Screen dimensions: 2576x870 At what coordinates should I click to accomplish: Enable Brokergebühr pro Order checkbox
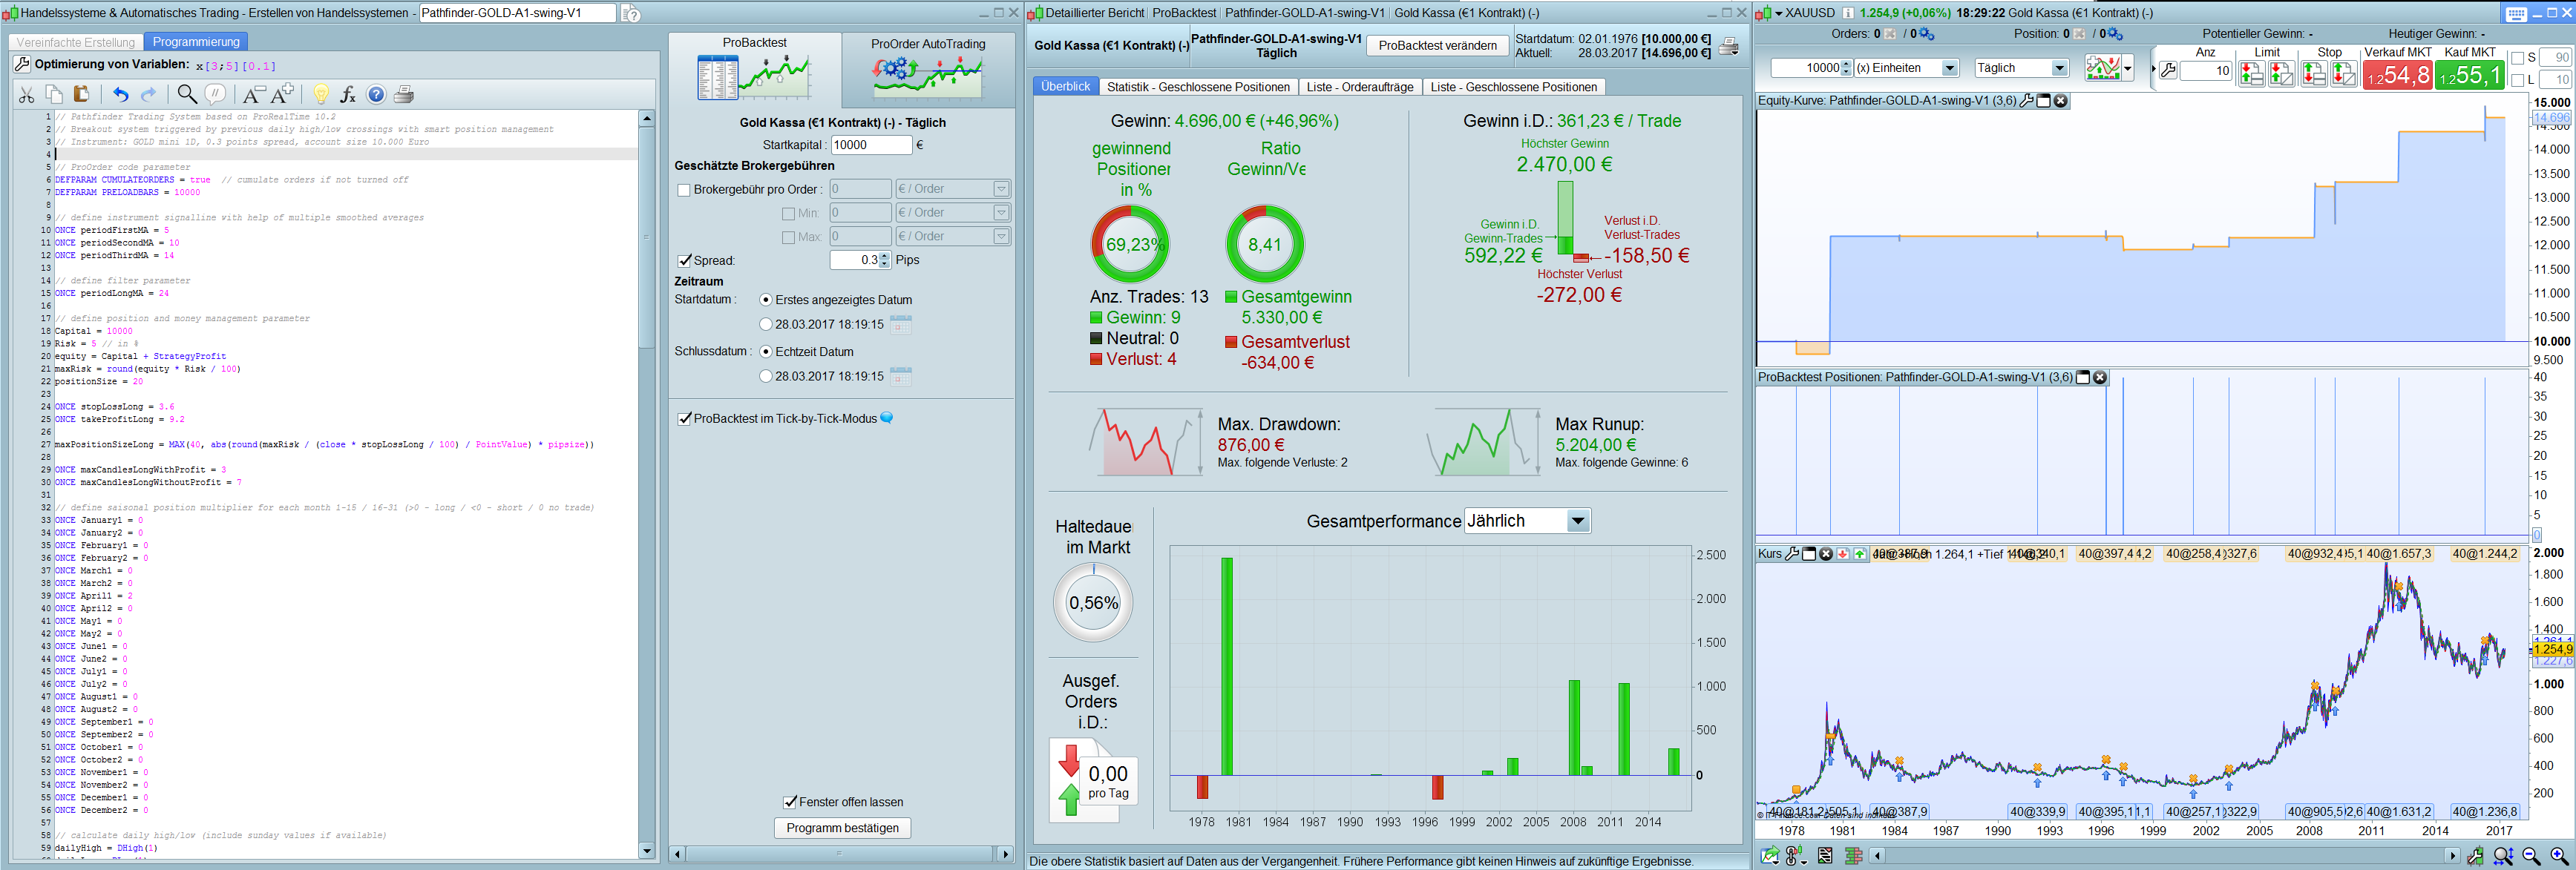tap(684, 190)
